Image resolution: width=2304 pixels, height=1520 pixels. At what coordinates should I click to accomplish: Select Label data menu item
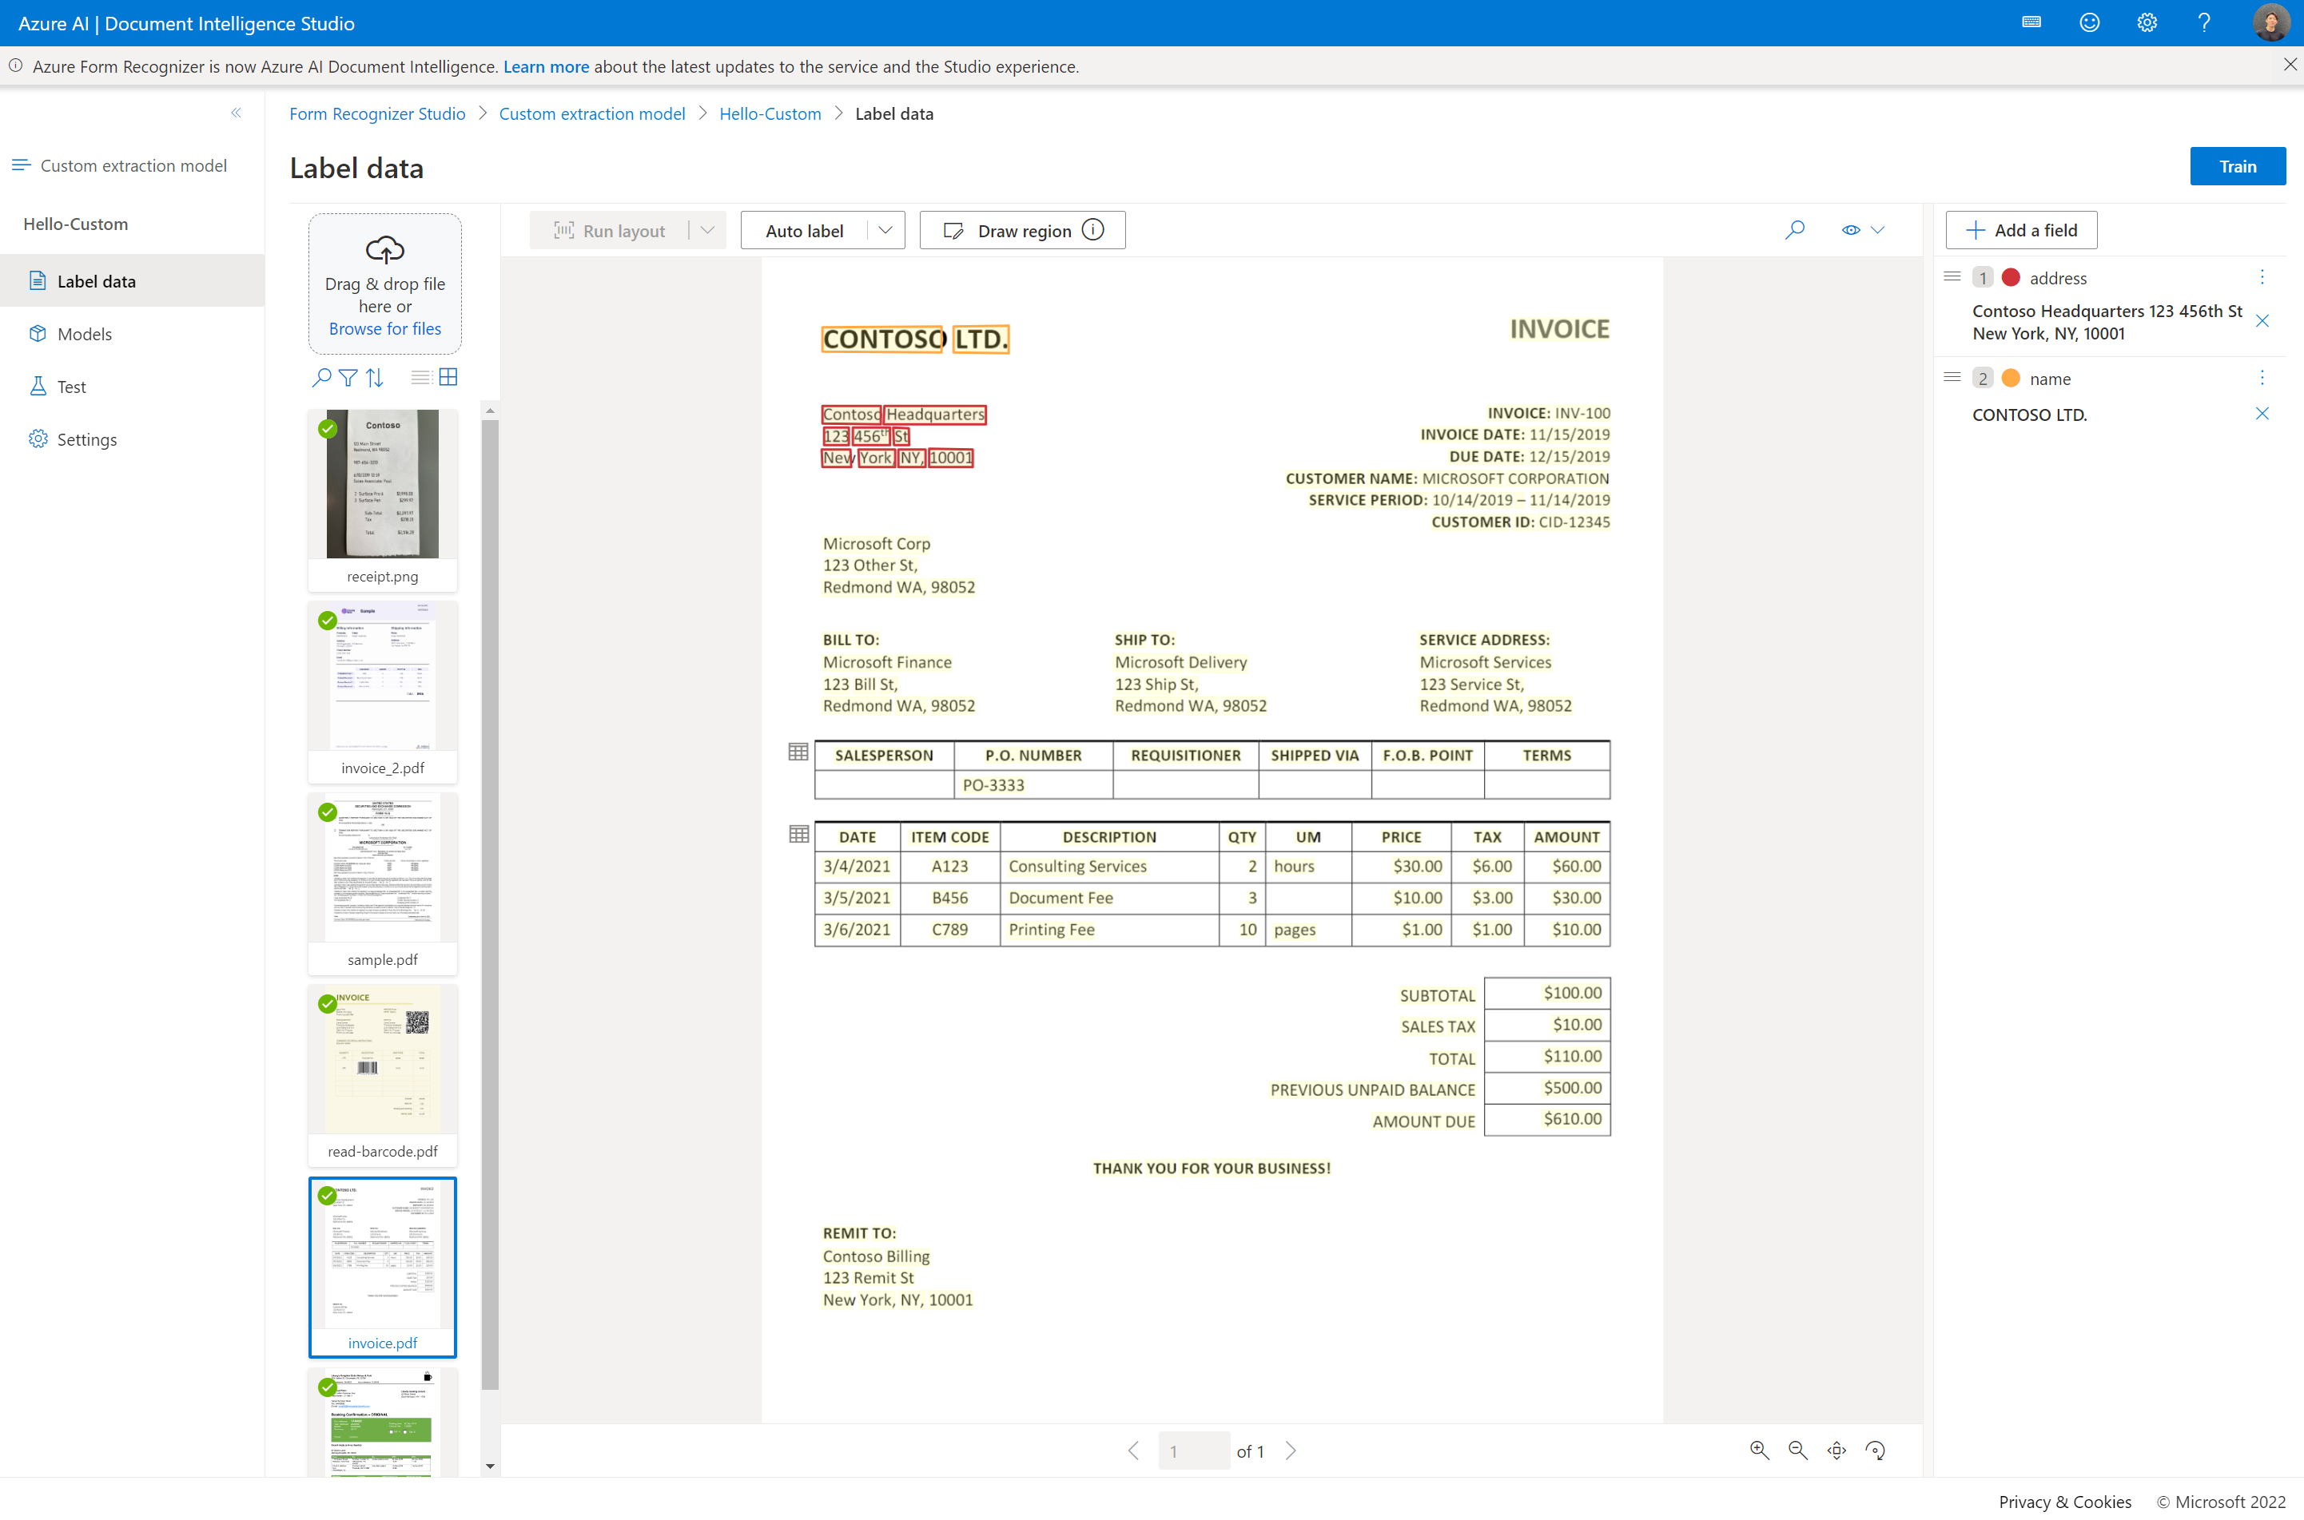95,280
